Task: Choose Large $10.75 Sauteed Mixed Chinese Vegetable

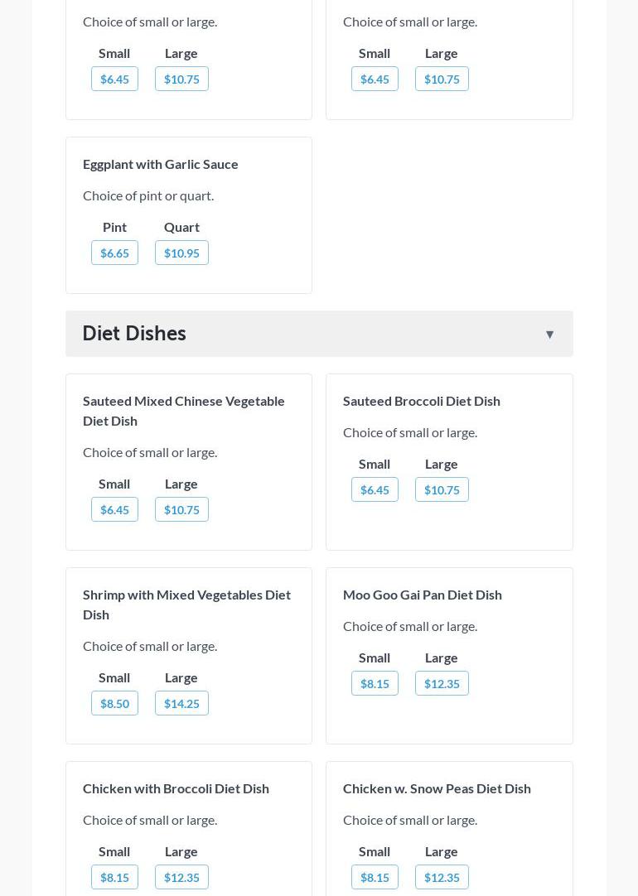Action: pyautogui.click(x=181, y=509)
